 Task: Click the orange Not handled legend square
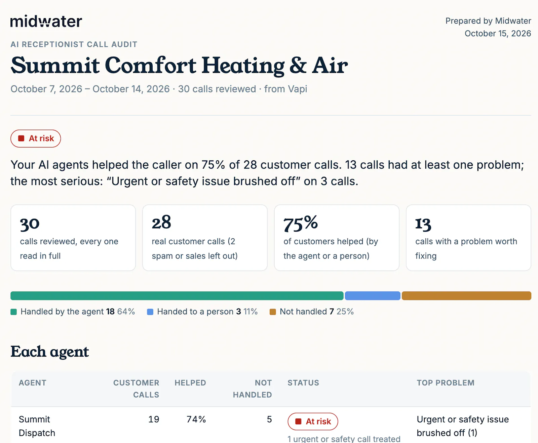pyautogui.click(x=273, y=312)
